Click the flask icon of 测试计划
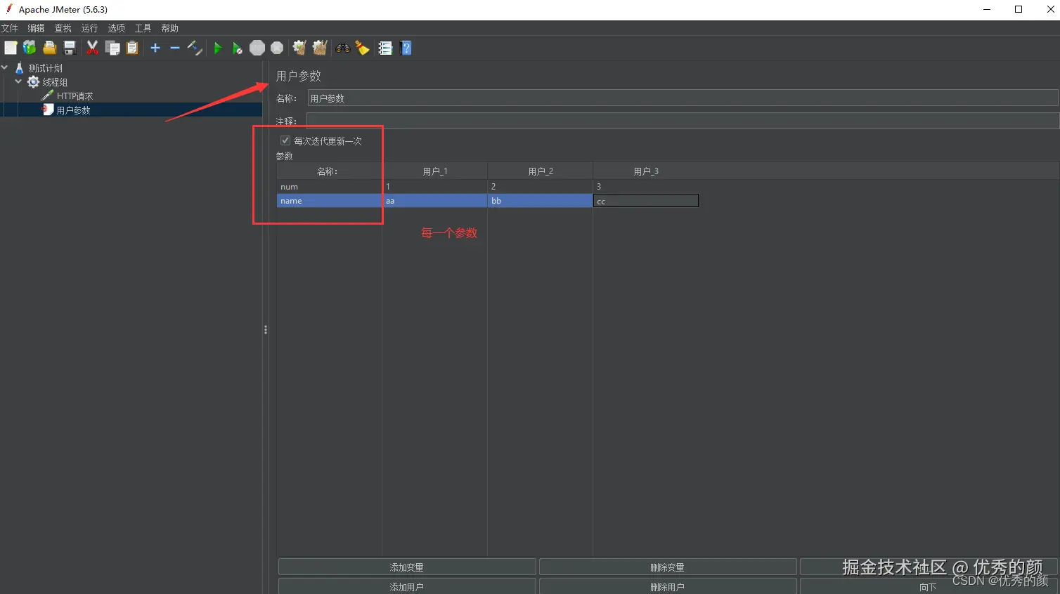 point(20,68)
